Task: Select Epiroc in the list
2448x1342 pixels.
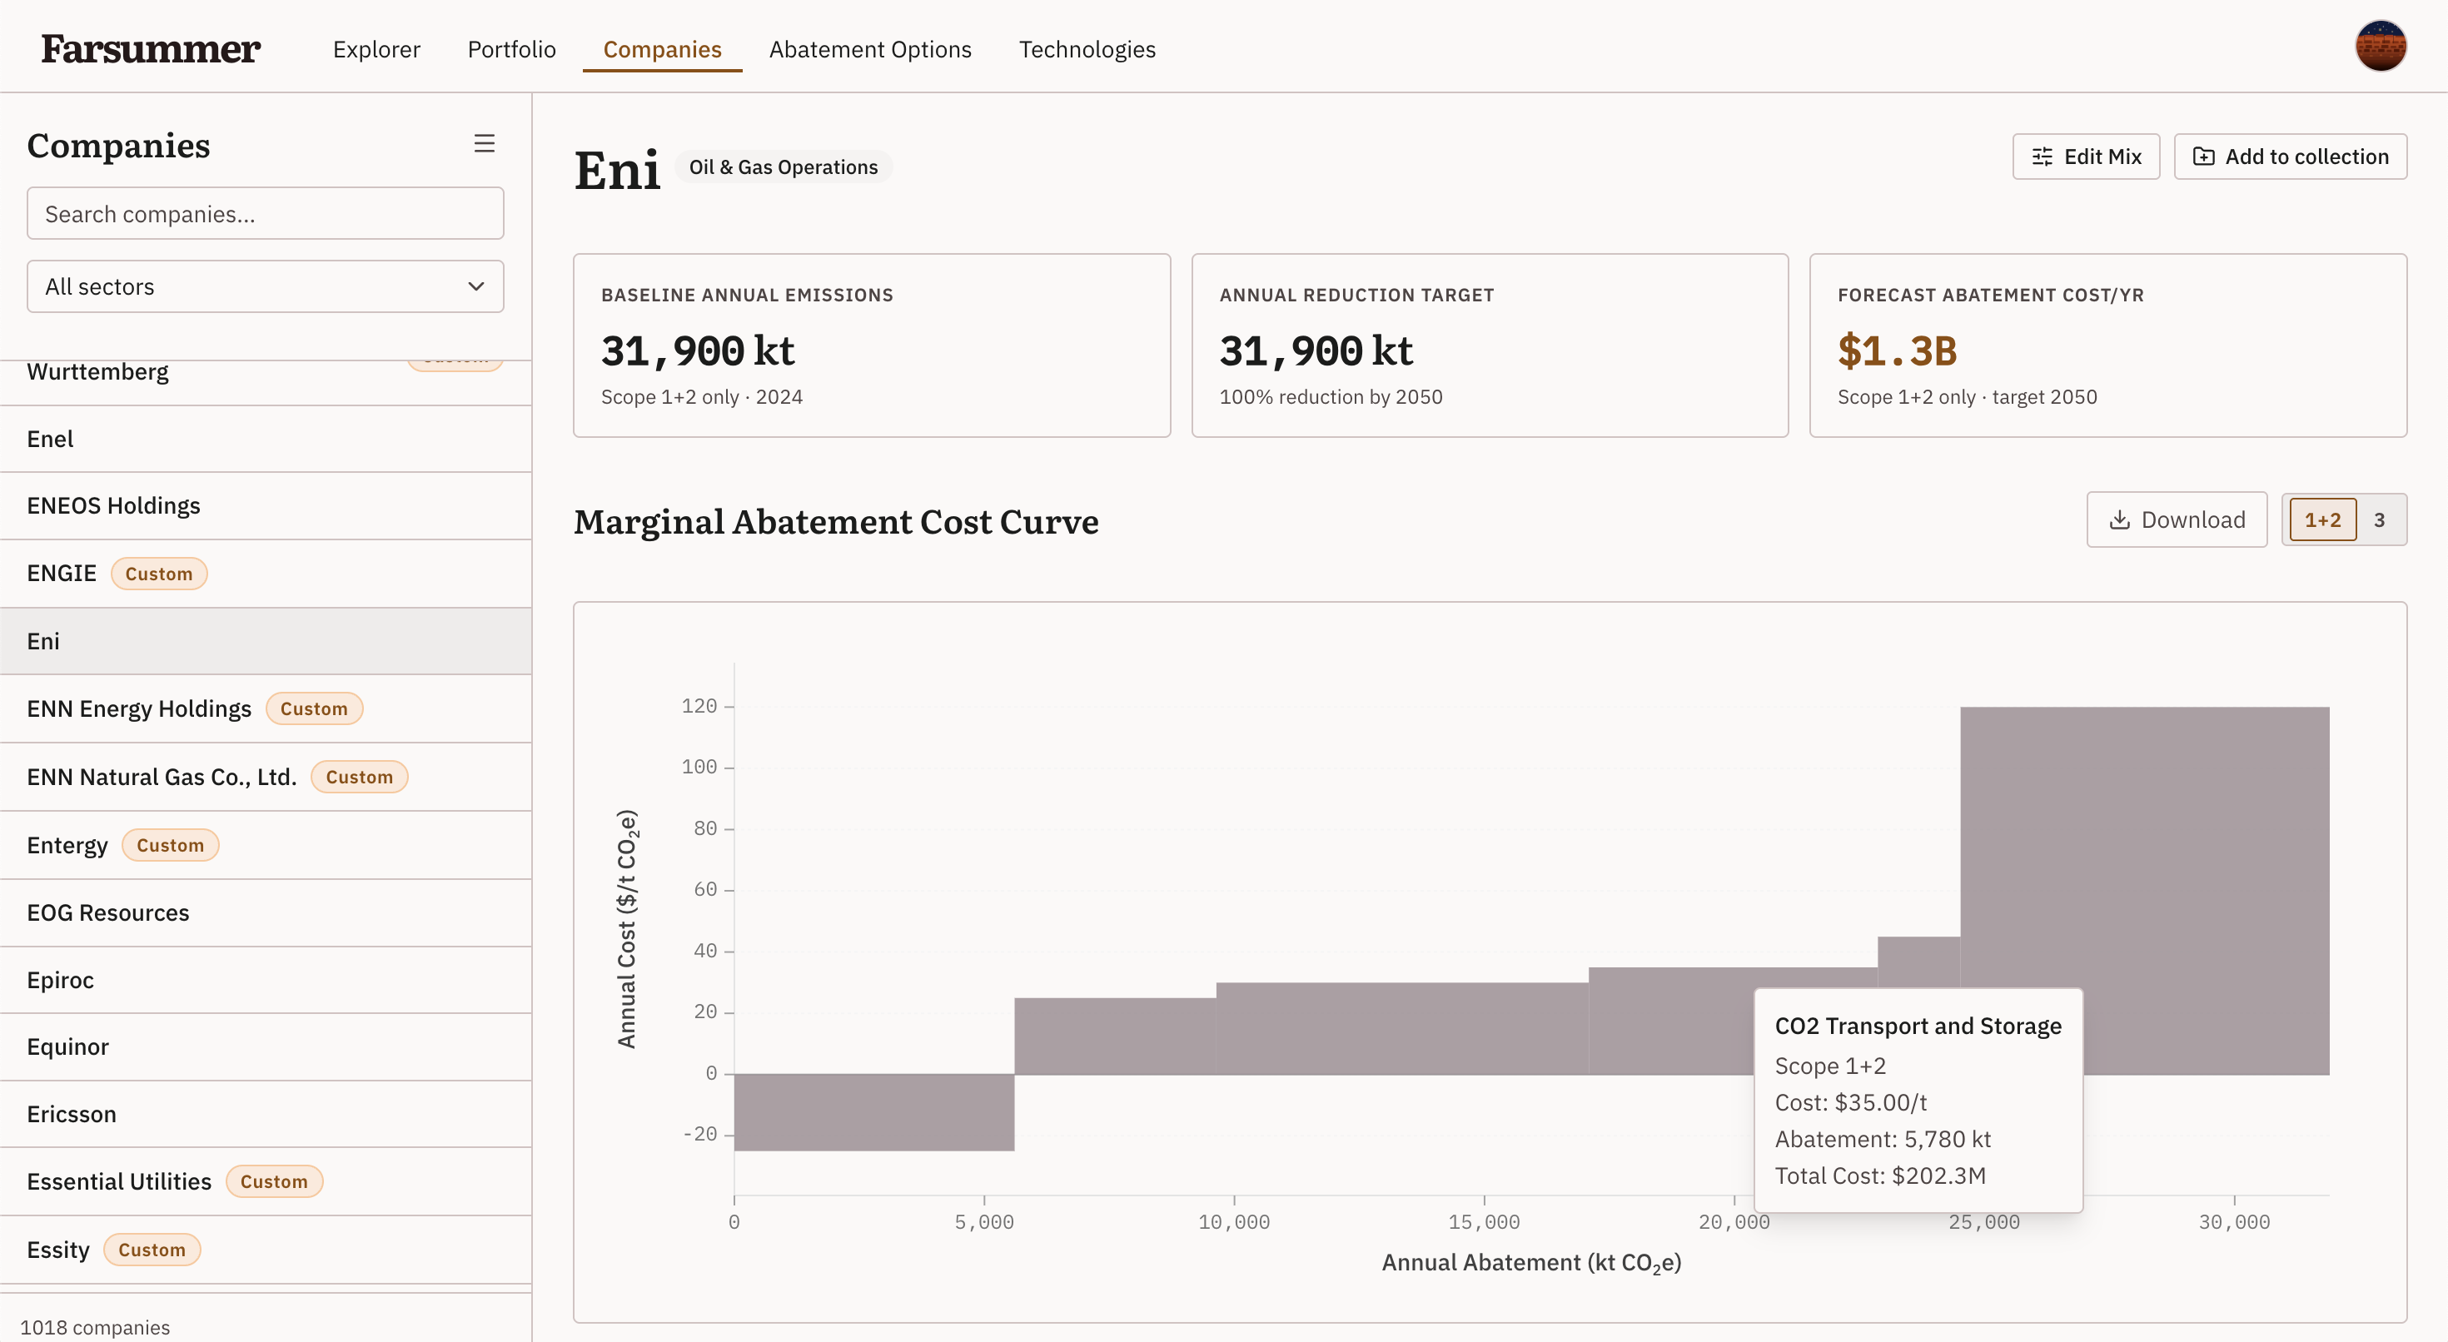Action: 265,980
